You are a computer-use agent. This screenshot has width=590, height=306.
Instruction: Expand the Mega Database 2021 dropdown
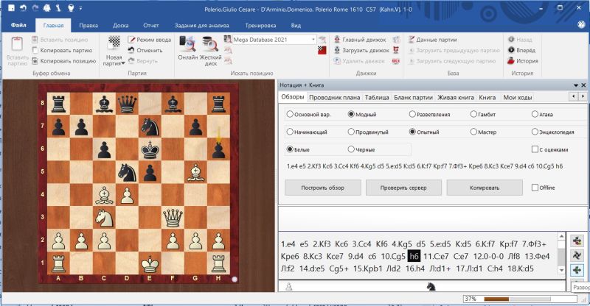313,39
